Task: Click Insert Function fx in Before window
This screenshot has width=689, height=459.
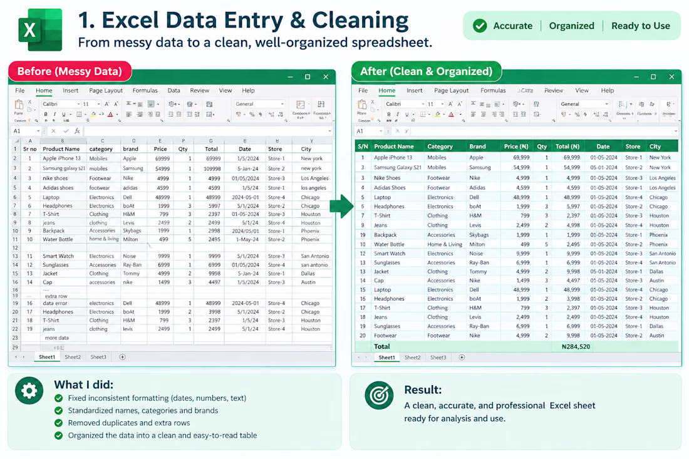Action: click(77, 131)
